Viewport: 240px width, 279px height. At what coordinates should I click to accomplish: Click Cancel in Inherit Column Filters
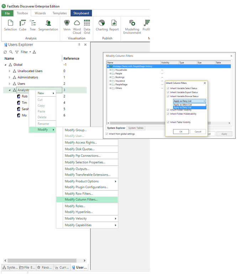[x=198, y=132]
